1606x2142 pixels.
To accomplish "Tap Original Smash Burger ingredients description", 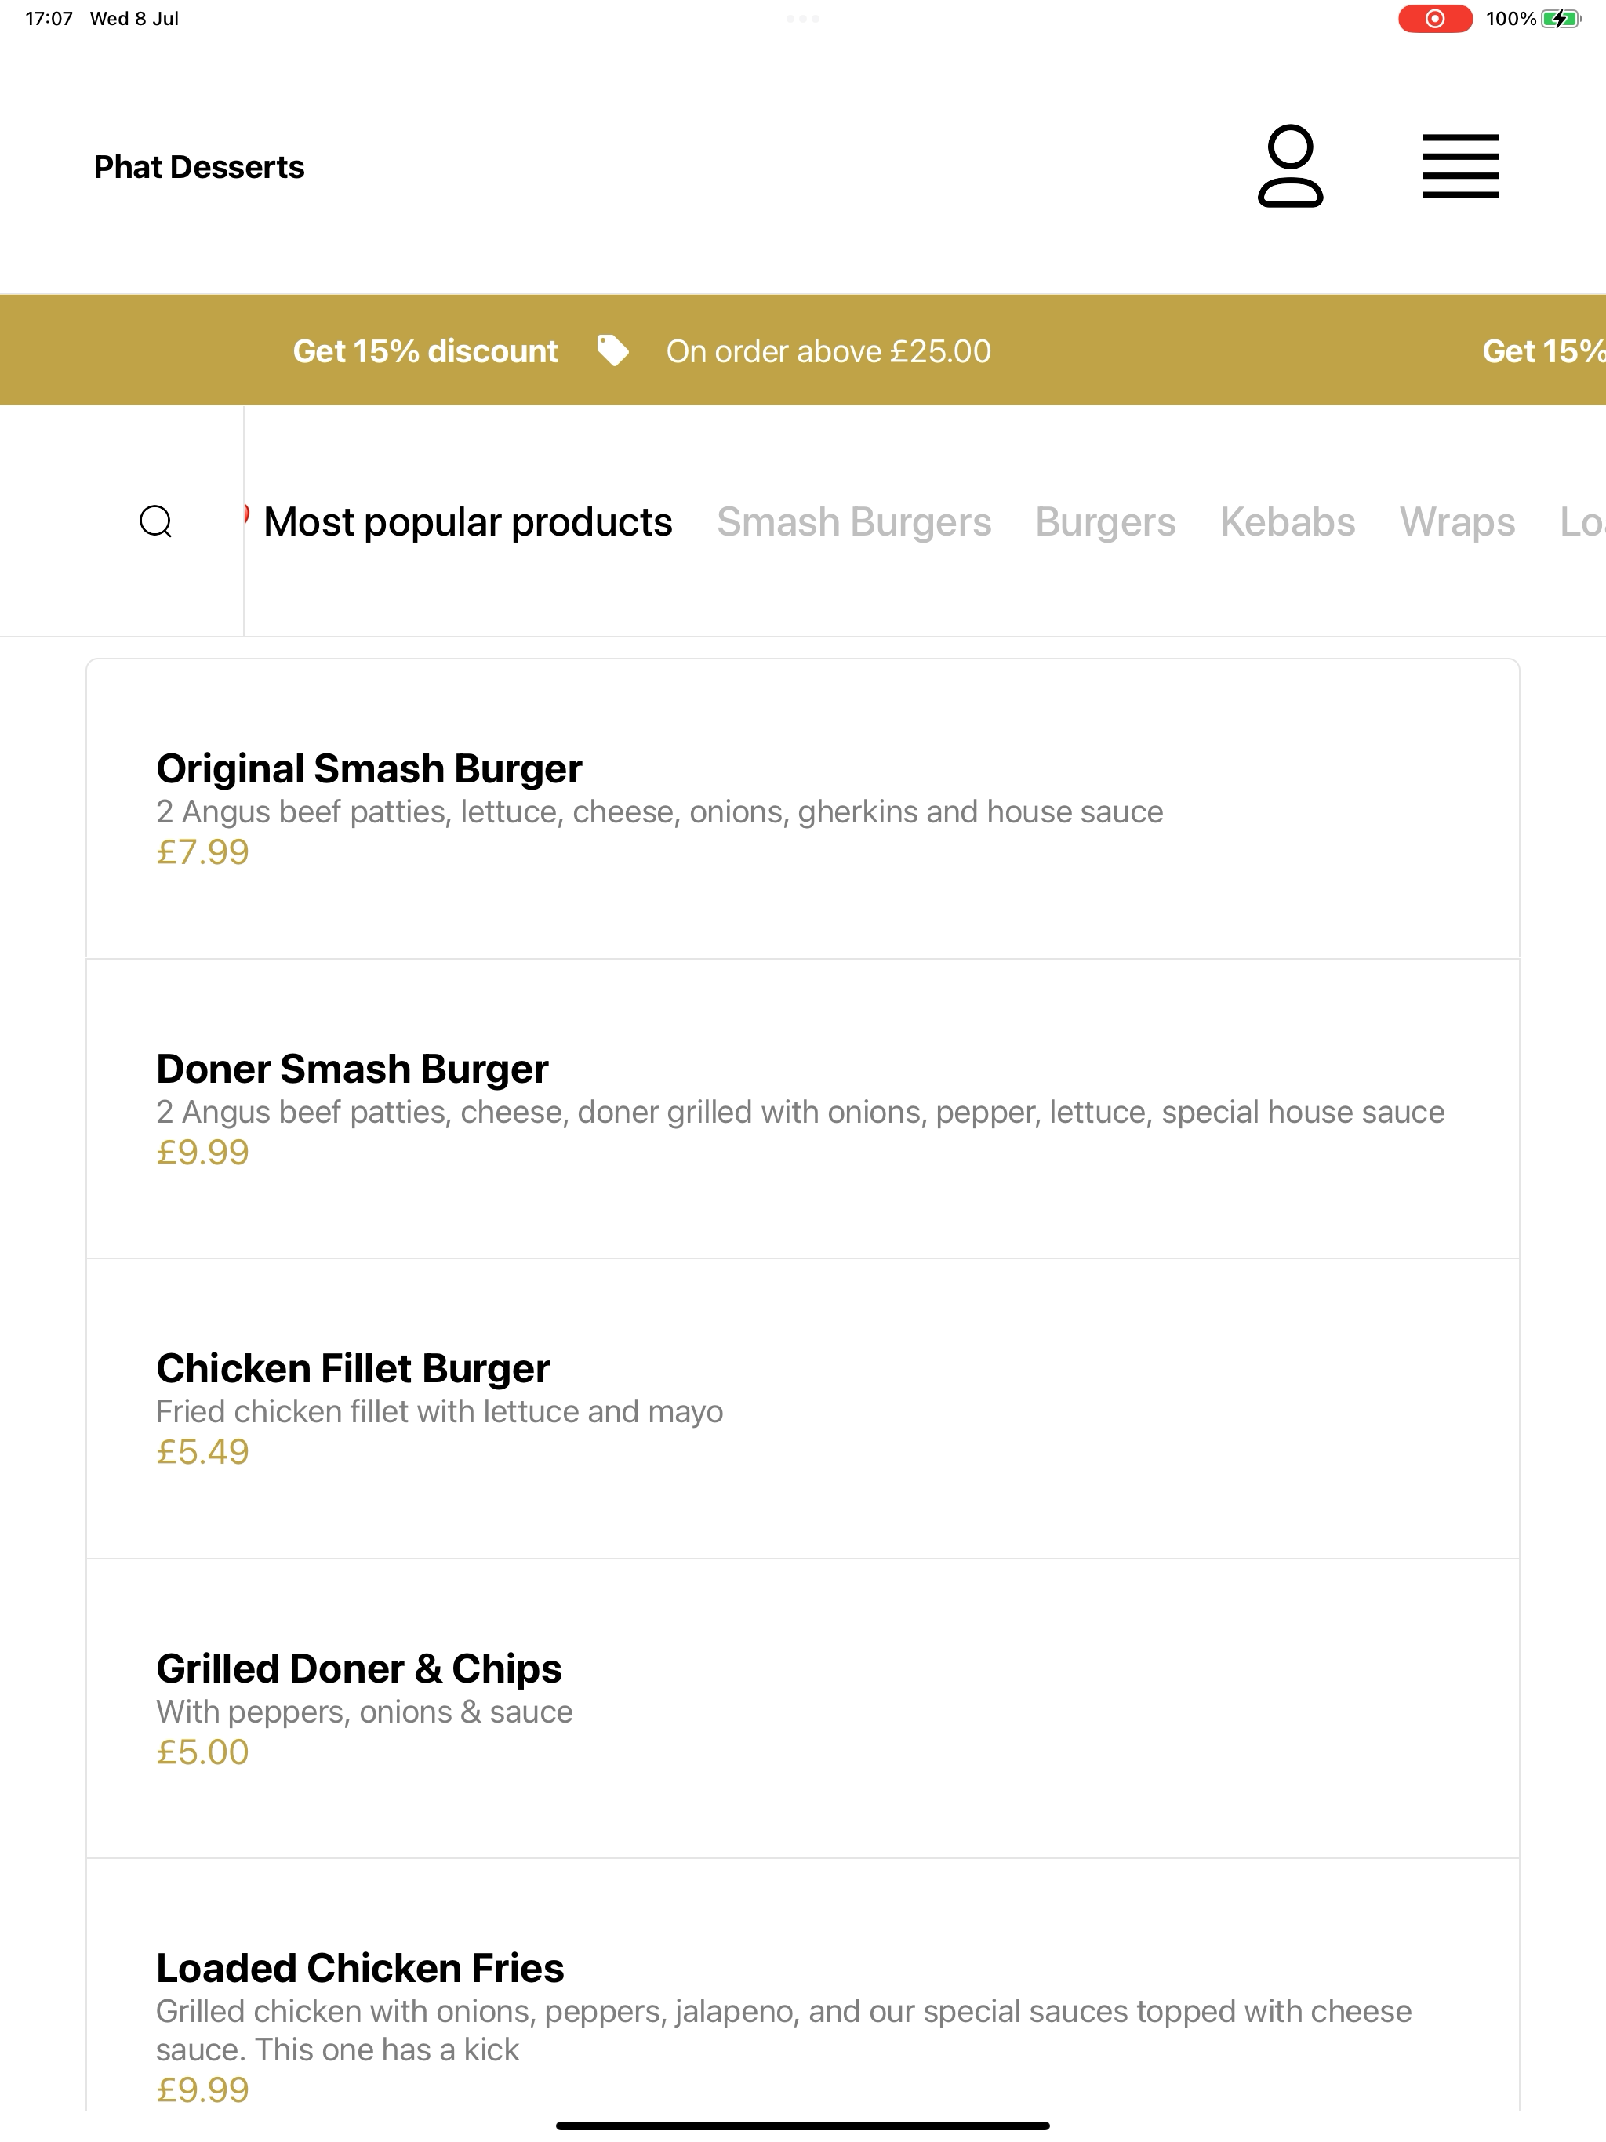I will point(659,811).
